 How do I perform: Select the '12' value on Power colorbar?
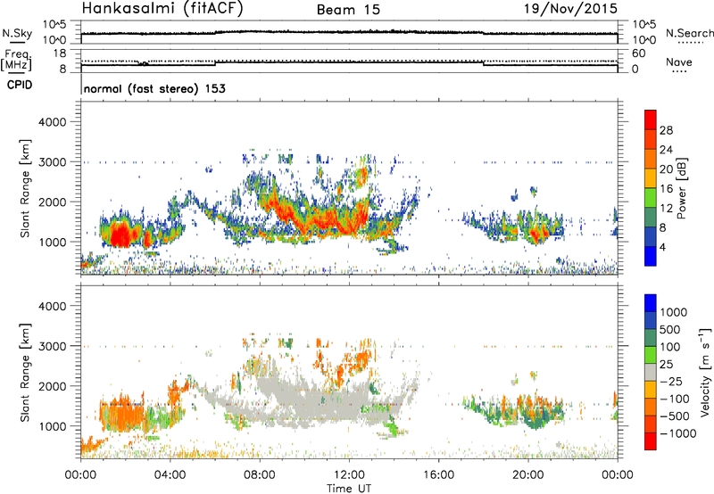pos(666,209)
